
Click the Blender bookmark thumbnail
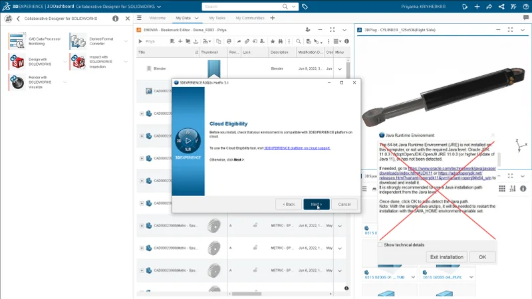[213, 69]
